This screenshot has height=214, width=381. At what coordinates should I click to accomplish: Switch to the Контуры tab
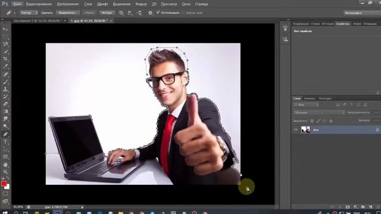coord(325,99)
